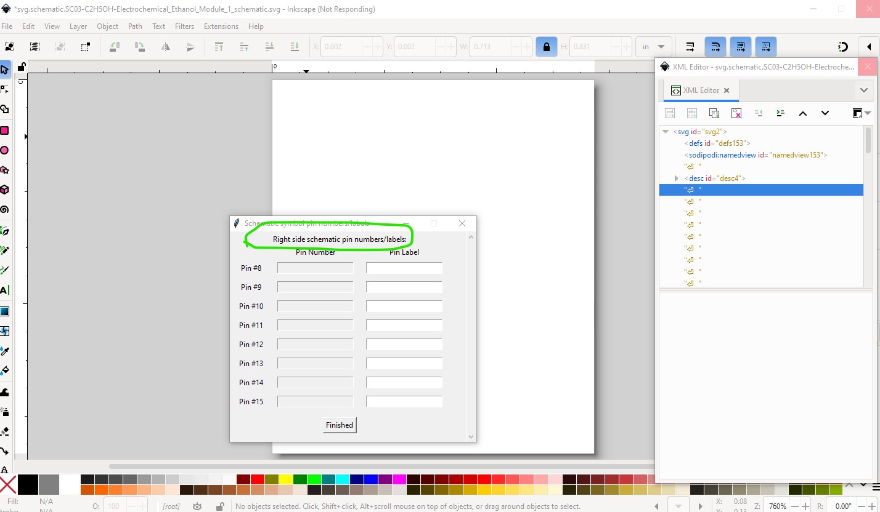Click the delete node icon in XML Editor
Image resolution: width=880 pixels, height=512 pixels.
pyautogui.click(x=736, y=113)
